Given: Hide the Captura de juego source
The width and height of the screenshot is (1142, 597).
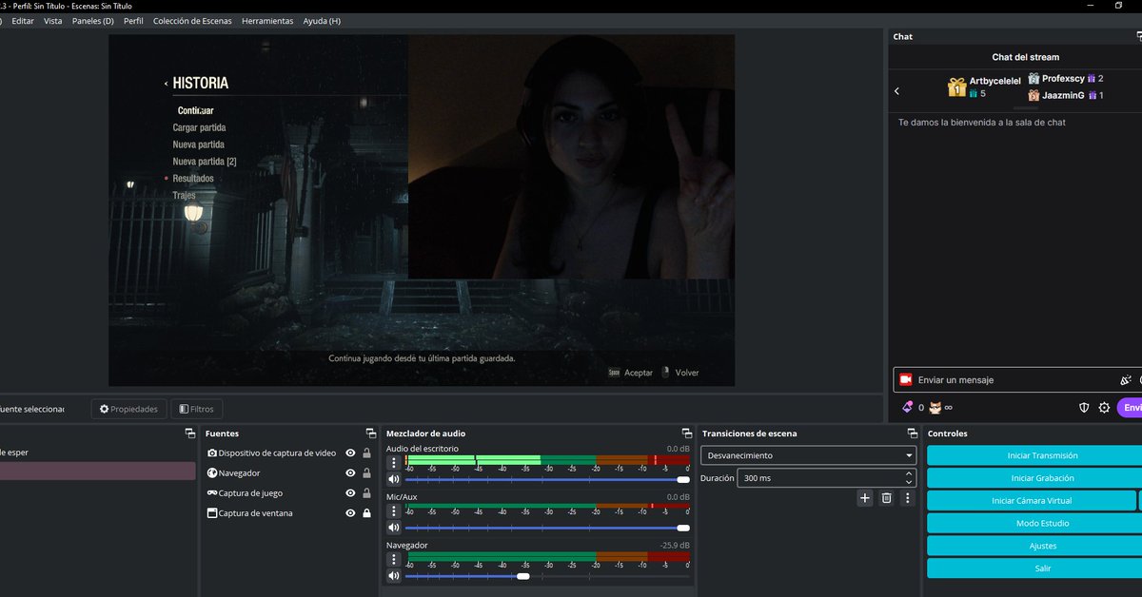Looking at the screenshot, I should coord(350,493).
